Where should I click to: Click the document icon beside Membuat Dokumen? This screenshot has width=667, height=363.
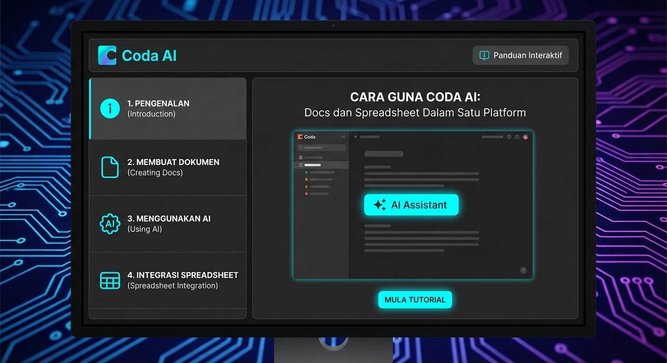[x=109, y=167]
